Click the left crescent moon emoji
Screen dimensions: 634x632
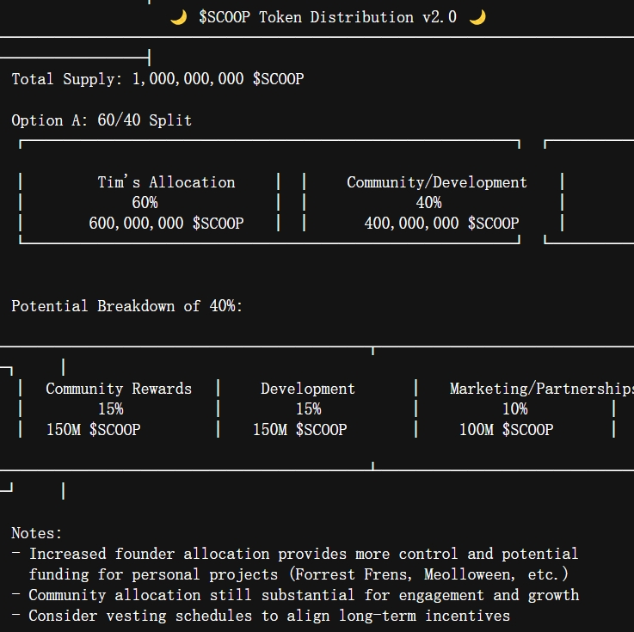178,17
